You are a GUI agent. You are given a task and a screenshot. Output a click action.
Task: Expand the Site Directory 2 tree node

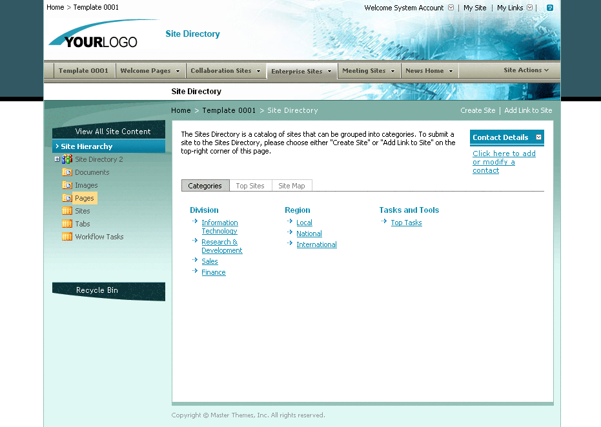[57, 159]
